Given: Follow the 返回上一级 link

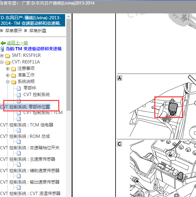Looking at the screenshot, I should point(17,43).
